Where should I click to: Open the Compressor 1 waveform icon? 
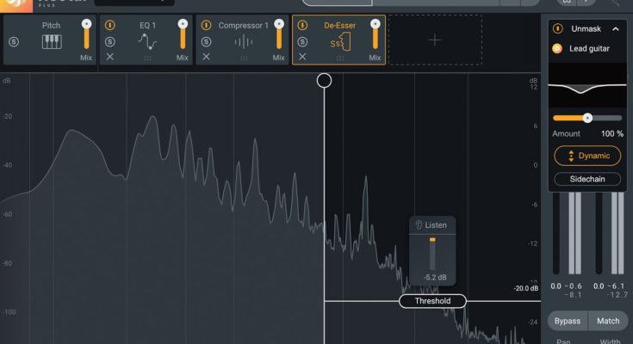tap(244, 41)
